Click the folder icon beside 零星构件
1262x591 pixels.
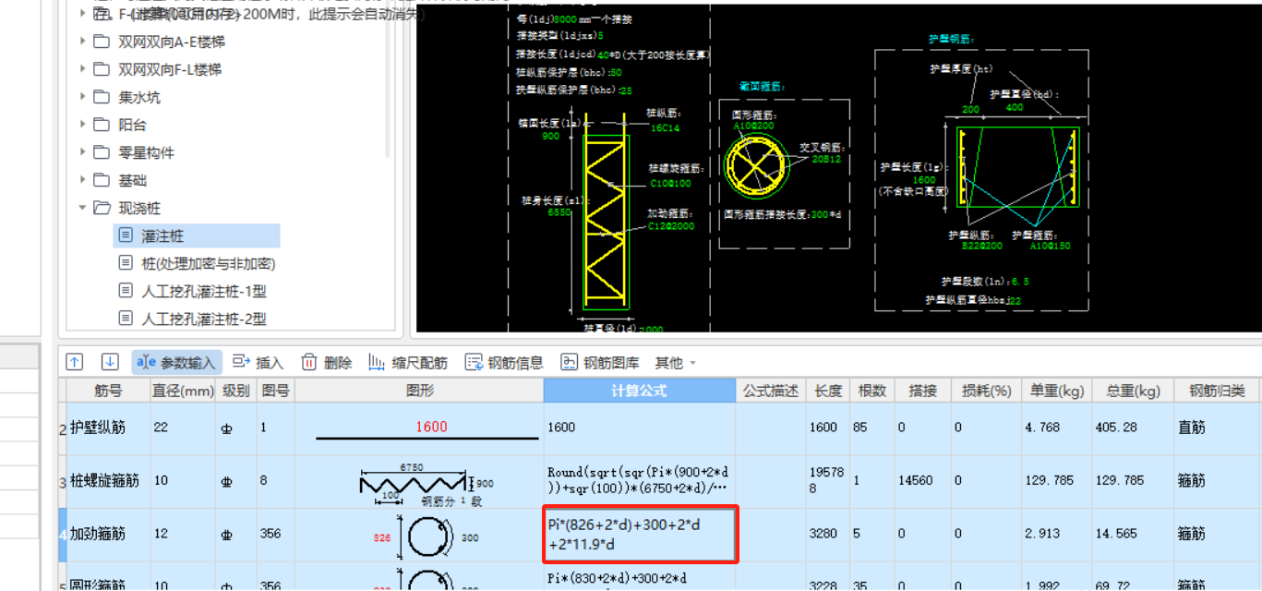tap(102, 152)
